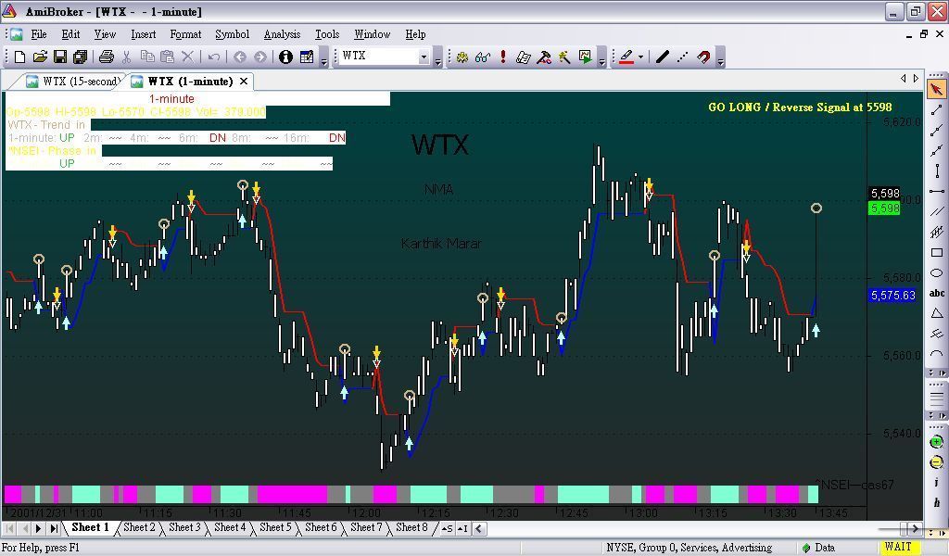The height and width of the screenshot is (556, 949).
Task: Click the Delete X icon
Action: pos(187,57)
